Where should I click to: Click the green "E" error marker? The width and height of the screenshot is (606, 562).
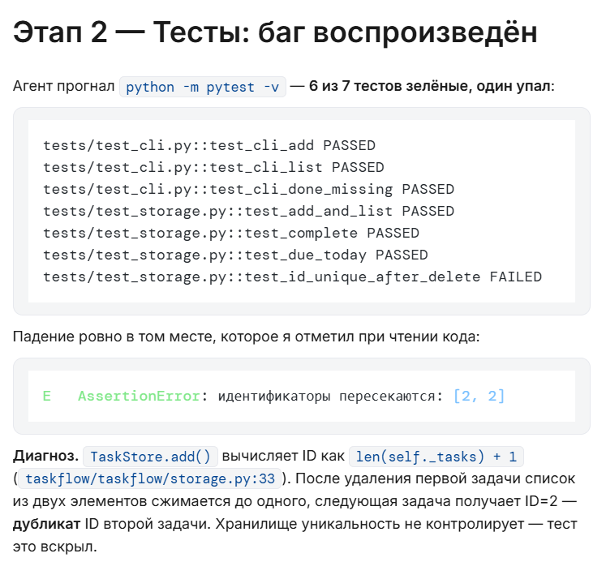47,396
